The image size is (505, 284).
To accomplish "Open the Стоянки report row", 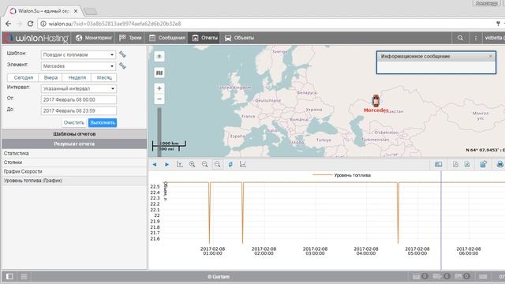I will [x=74, y=163].
